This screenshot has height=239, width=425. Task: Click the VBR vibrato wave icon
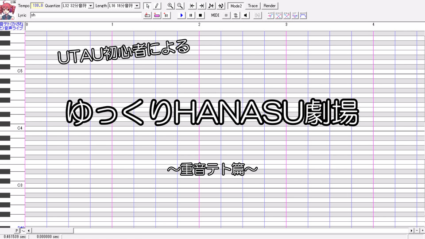pos(295,15)
